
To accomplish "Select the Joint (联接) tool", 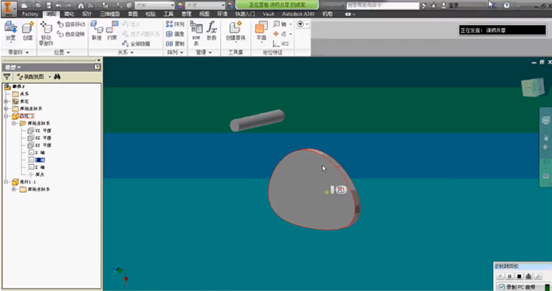I will point(97,30).
